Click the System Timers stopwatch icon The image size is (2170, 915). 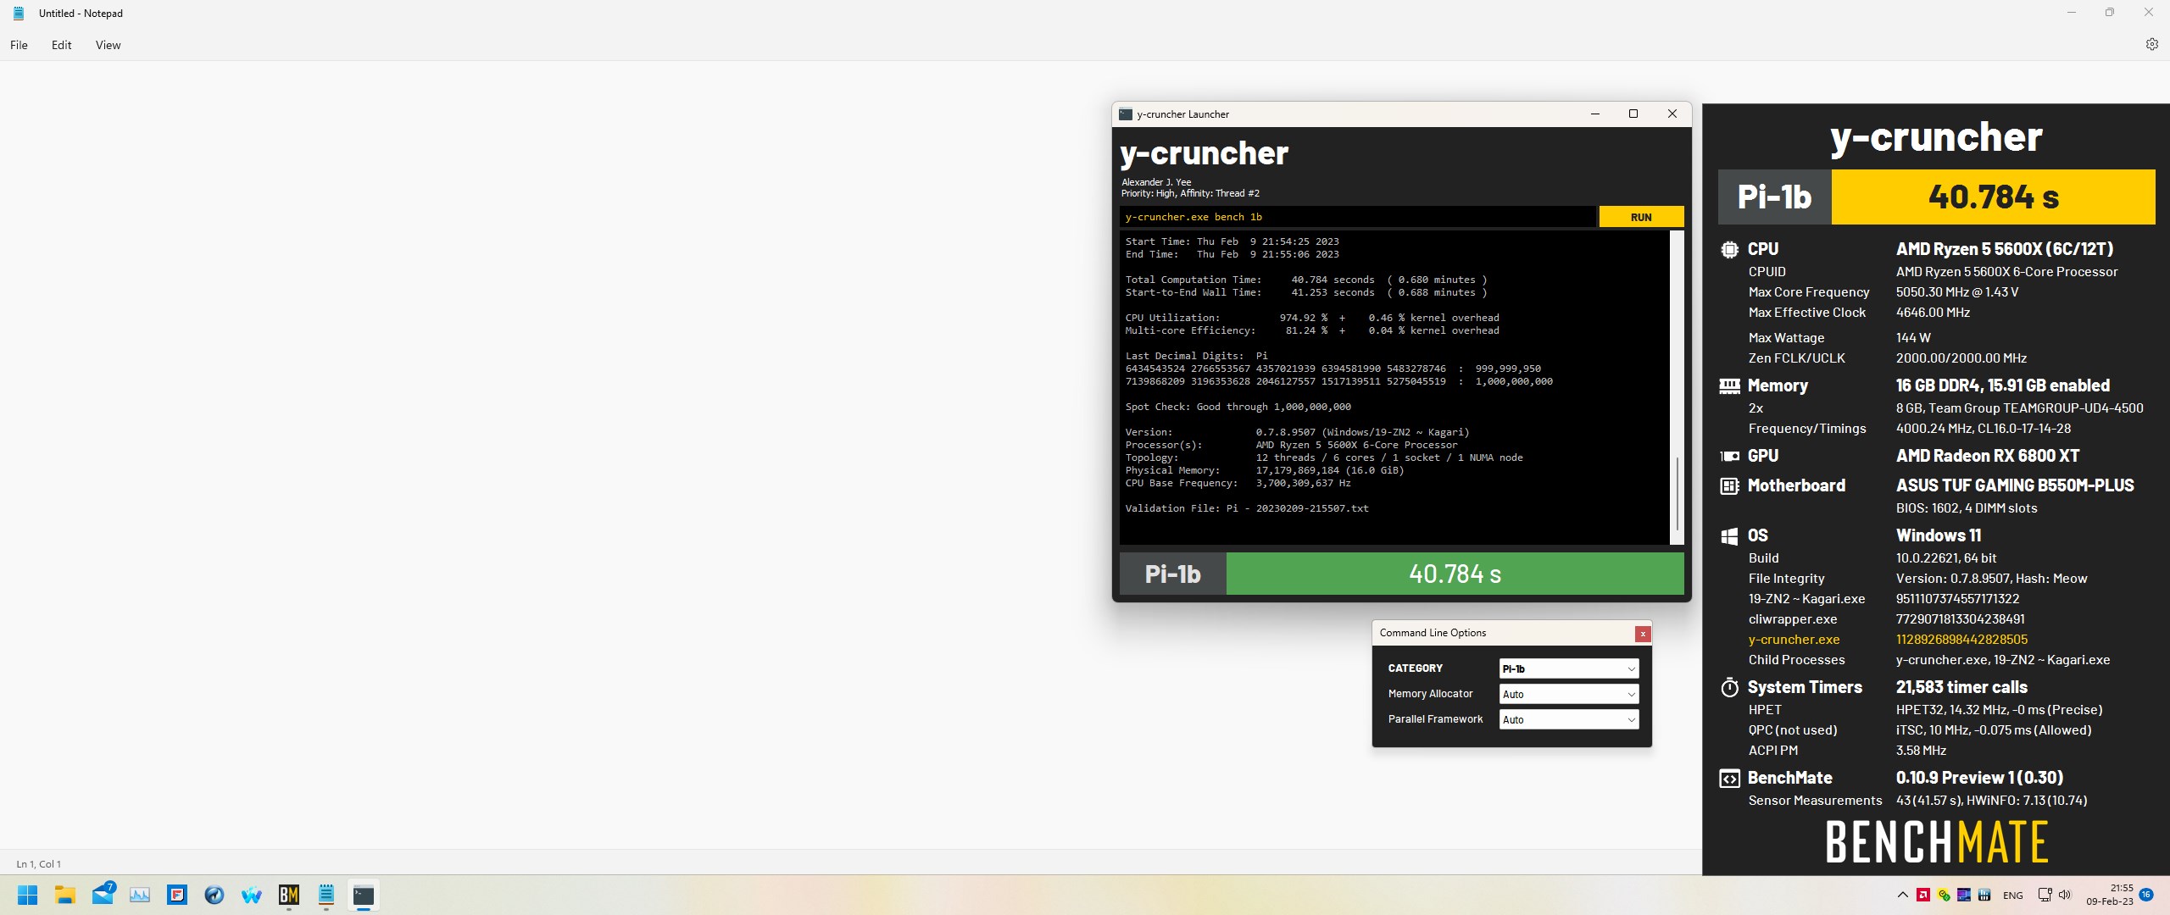[1729, 687]
